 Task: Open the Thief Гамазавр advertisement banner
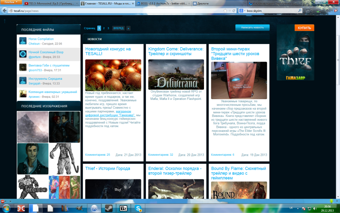[295, 52]
